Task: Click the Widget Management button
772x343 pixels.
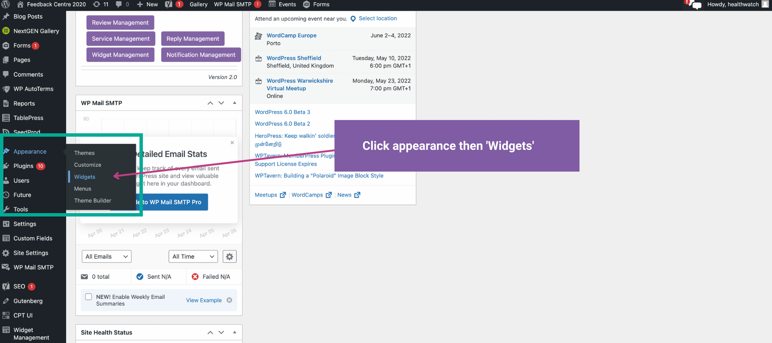Action: click(120, 55)
